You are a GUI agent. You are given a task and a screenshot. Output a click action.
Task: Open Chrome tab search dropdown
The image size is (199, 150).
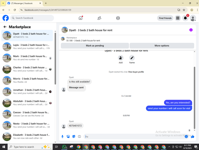(x=3, y=3)
